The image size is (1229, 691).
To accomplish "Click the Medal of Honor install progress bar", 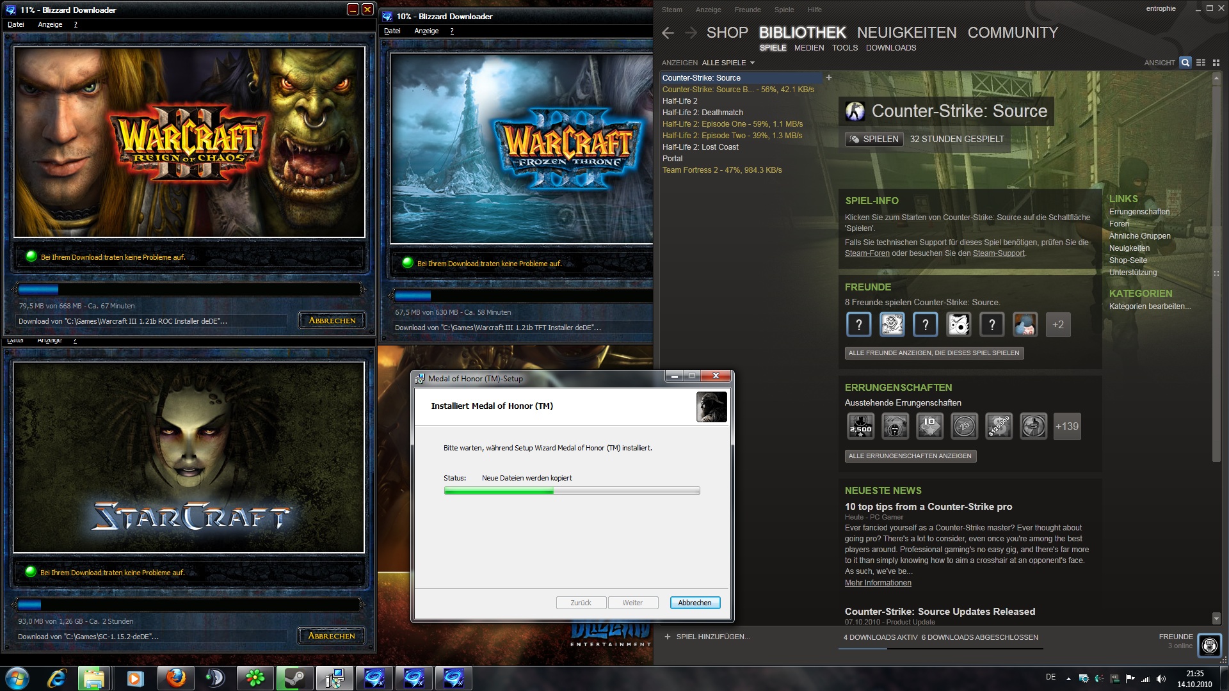I will [572, 491].
